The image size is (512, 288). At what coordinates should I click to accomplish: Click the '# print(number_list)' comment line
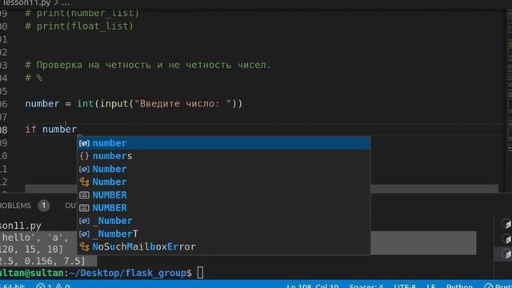tap(82, 13)
